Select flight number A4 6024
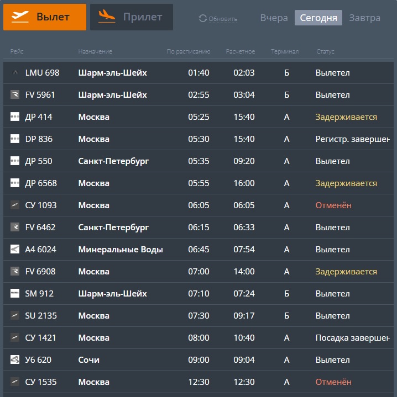Image resolution: width=397 pixels, height=397 pixels. pos(40,250)
